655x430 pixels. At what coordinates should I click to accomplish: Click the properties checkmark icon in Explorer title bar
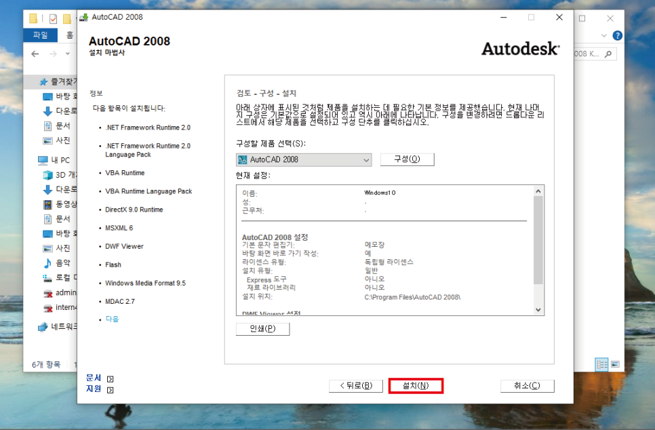coord(53,19)
